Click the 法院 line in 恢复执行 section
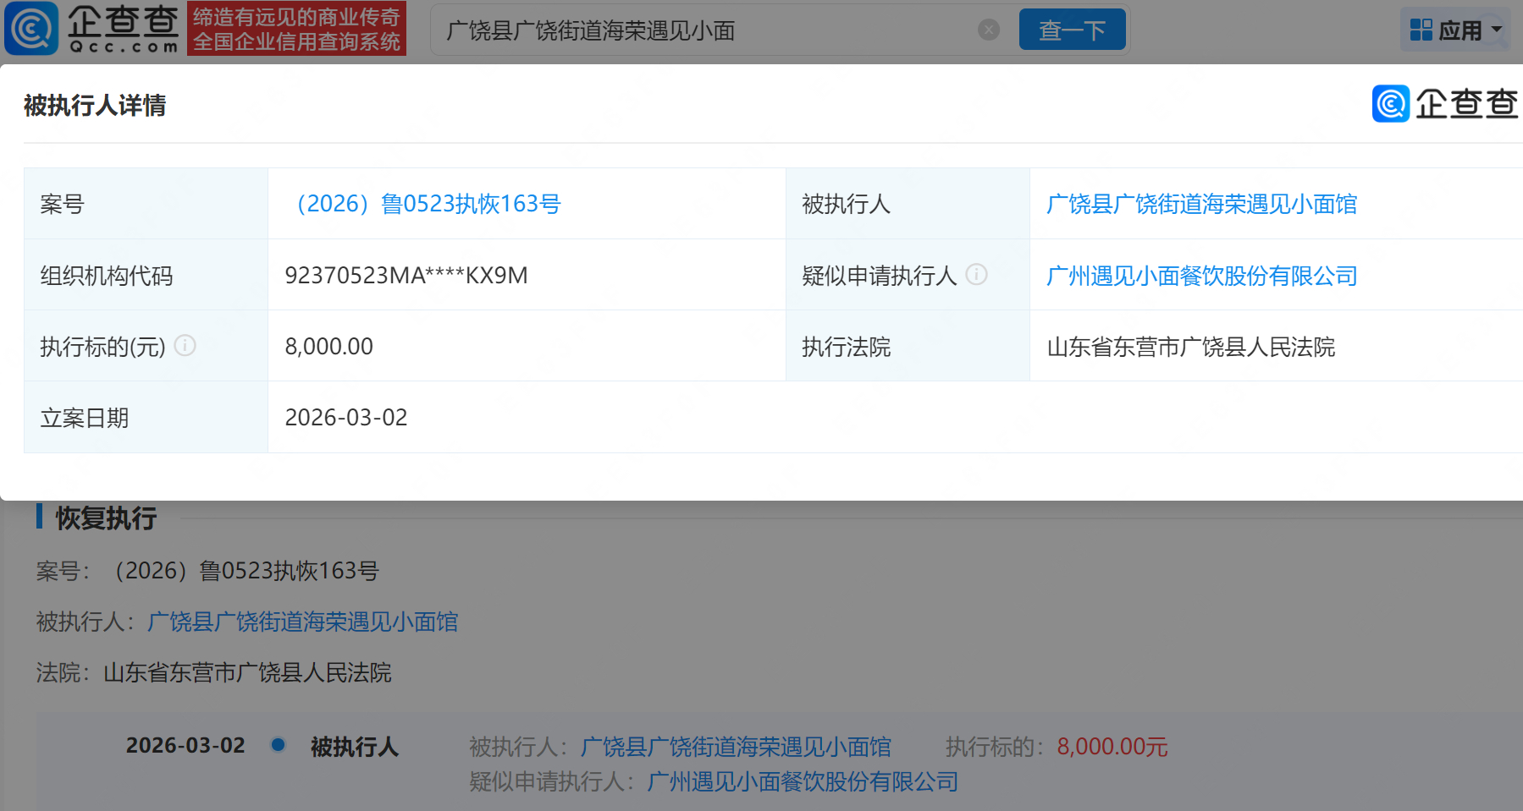 click(x=213, y=673)
